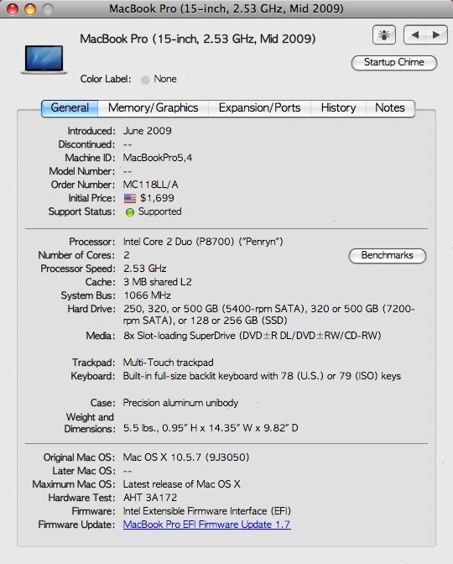Screen dimensions: 453x564
Task: Click the '3 MB shared L2' cache value
Action: (158, 282)
